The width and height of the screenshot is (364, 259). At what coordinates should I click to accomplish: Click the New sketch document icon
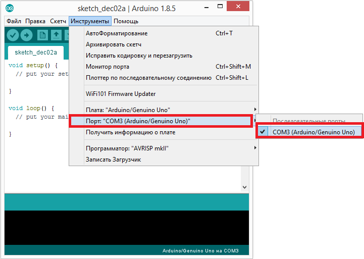point(42,35)
